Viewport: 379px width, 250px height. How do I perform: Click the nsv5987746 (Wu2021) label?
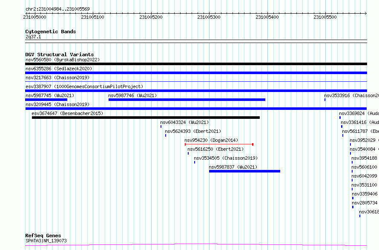pos(132,95)
